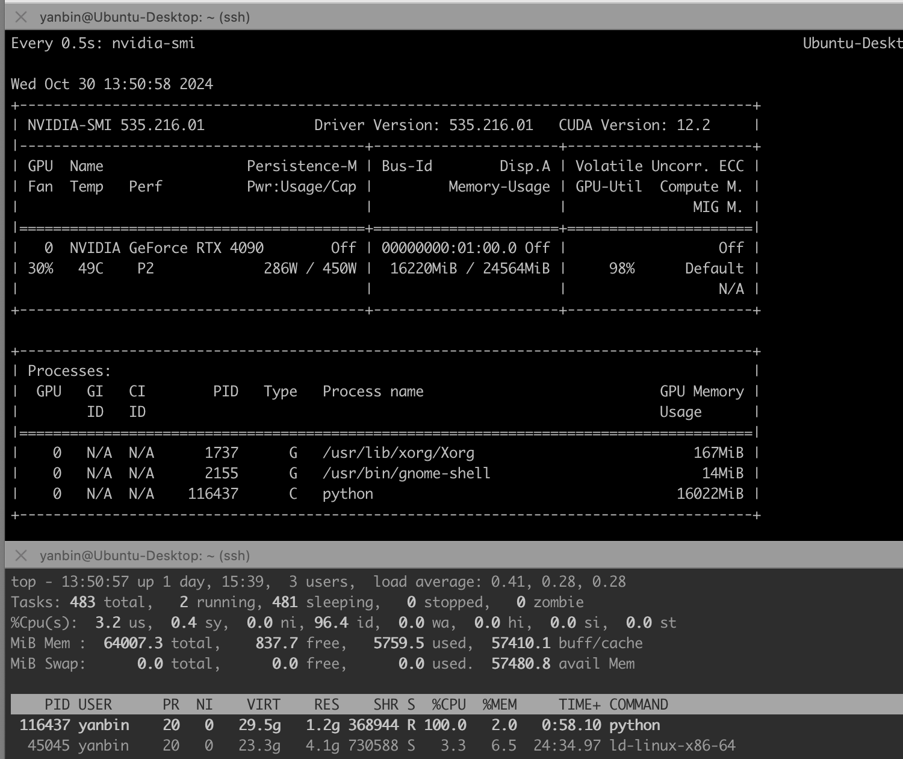Screen dimensions: 903x759
Task: Click the COMMAND column header in top
Action: 638,705
